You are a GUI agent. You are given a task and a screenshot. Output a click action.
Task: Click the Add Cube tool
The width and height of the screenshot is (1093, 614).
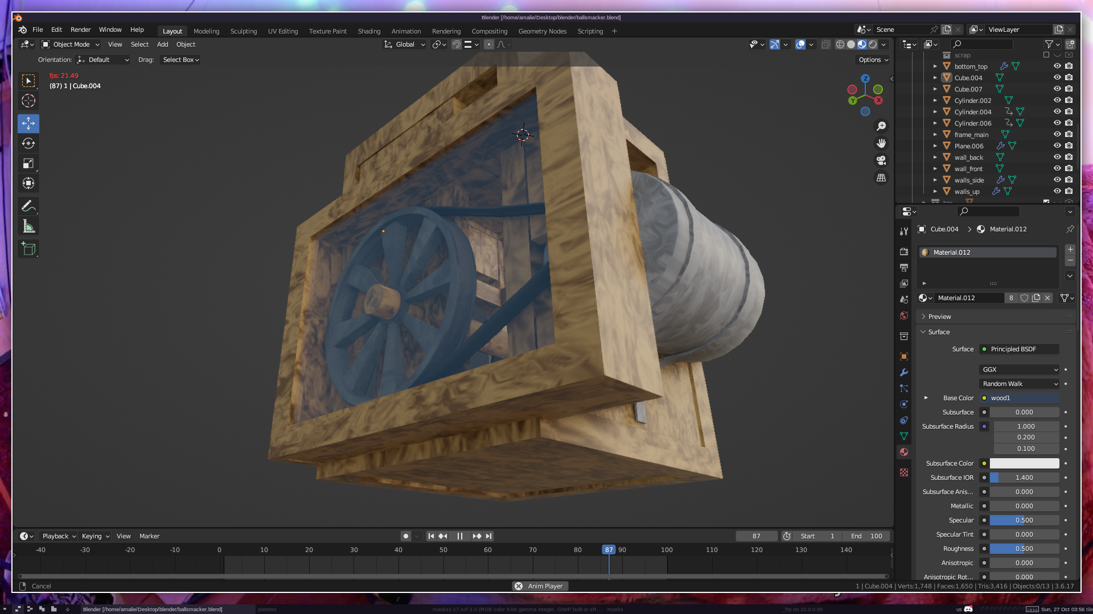[x=28, y=248]
